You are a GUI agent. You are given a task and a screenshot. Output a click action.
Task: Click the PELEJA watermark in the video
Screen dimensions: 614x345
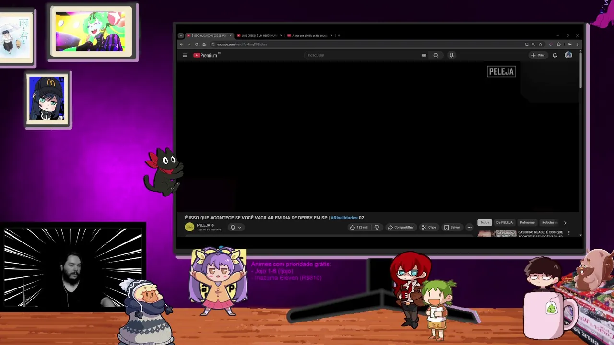[x=501, y=71]
